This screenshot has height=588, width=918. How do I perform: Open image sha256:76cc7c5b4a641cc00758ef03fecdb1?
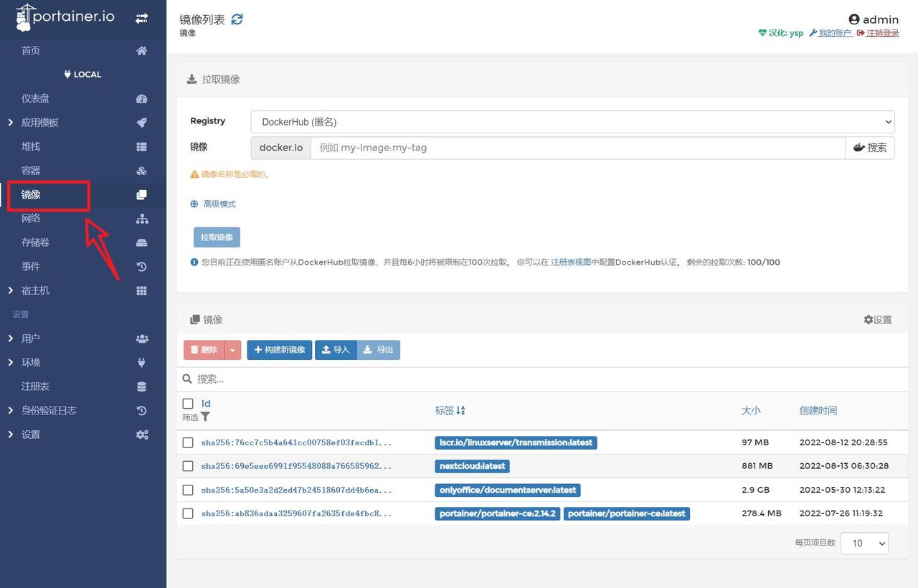point(296,442)
